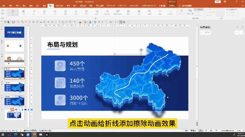Open Ribbon Display Options in title bar

225,2
